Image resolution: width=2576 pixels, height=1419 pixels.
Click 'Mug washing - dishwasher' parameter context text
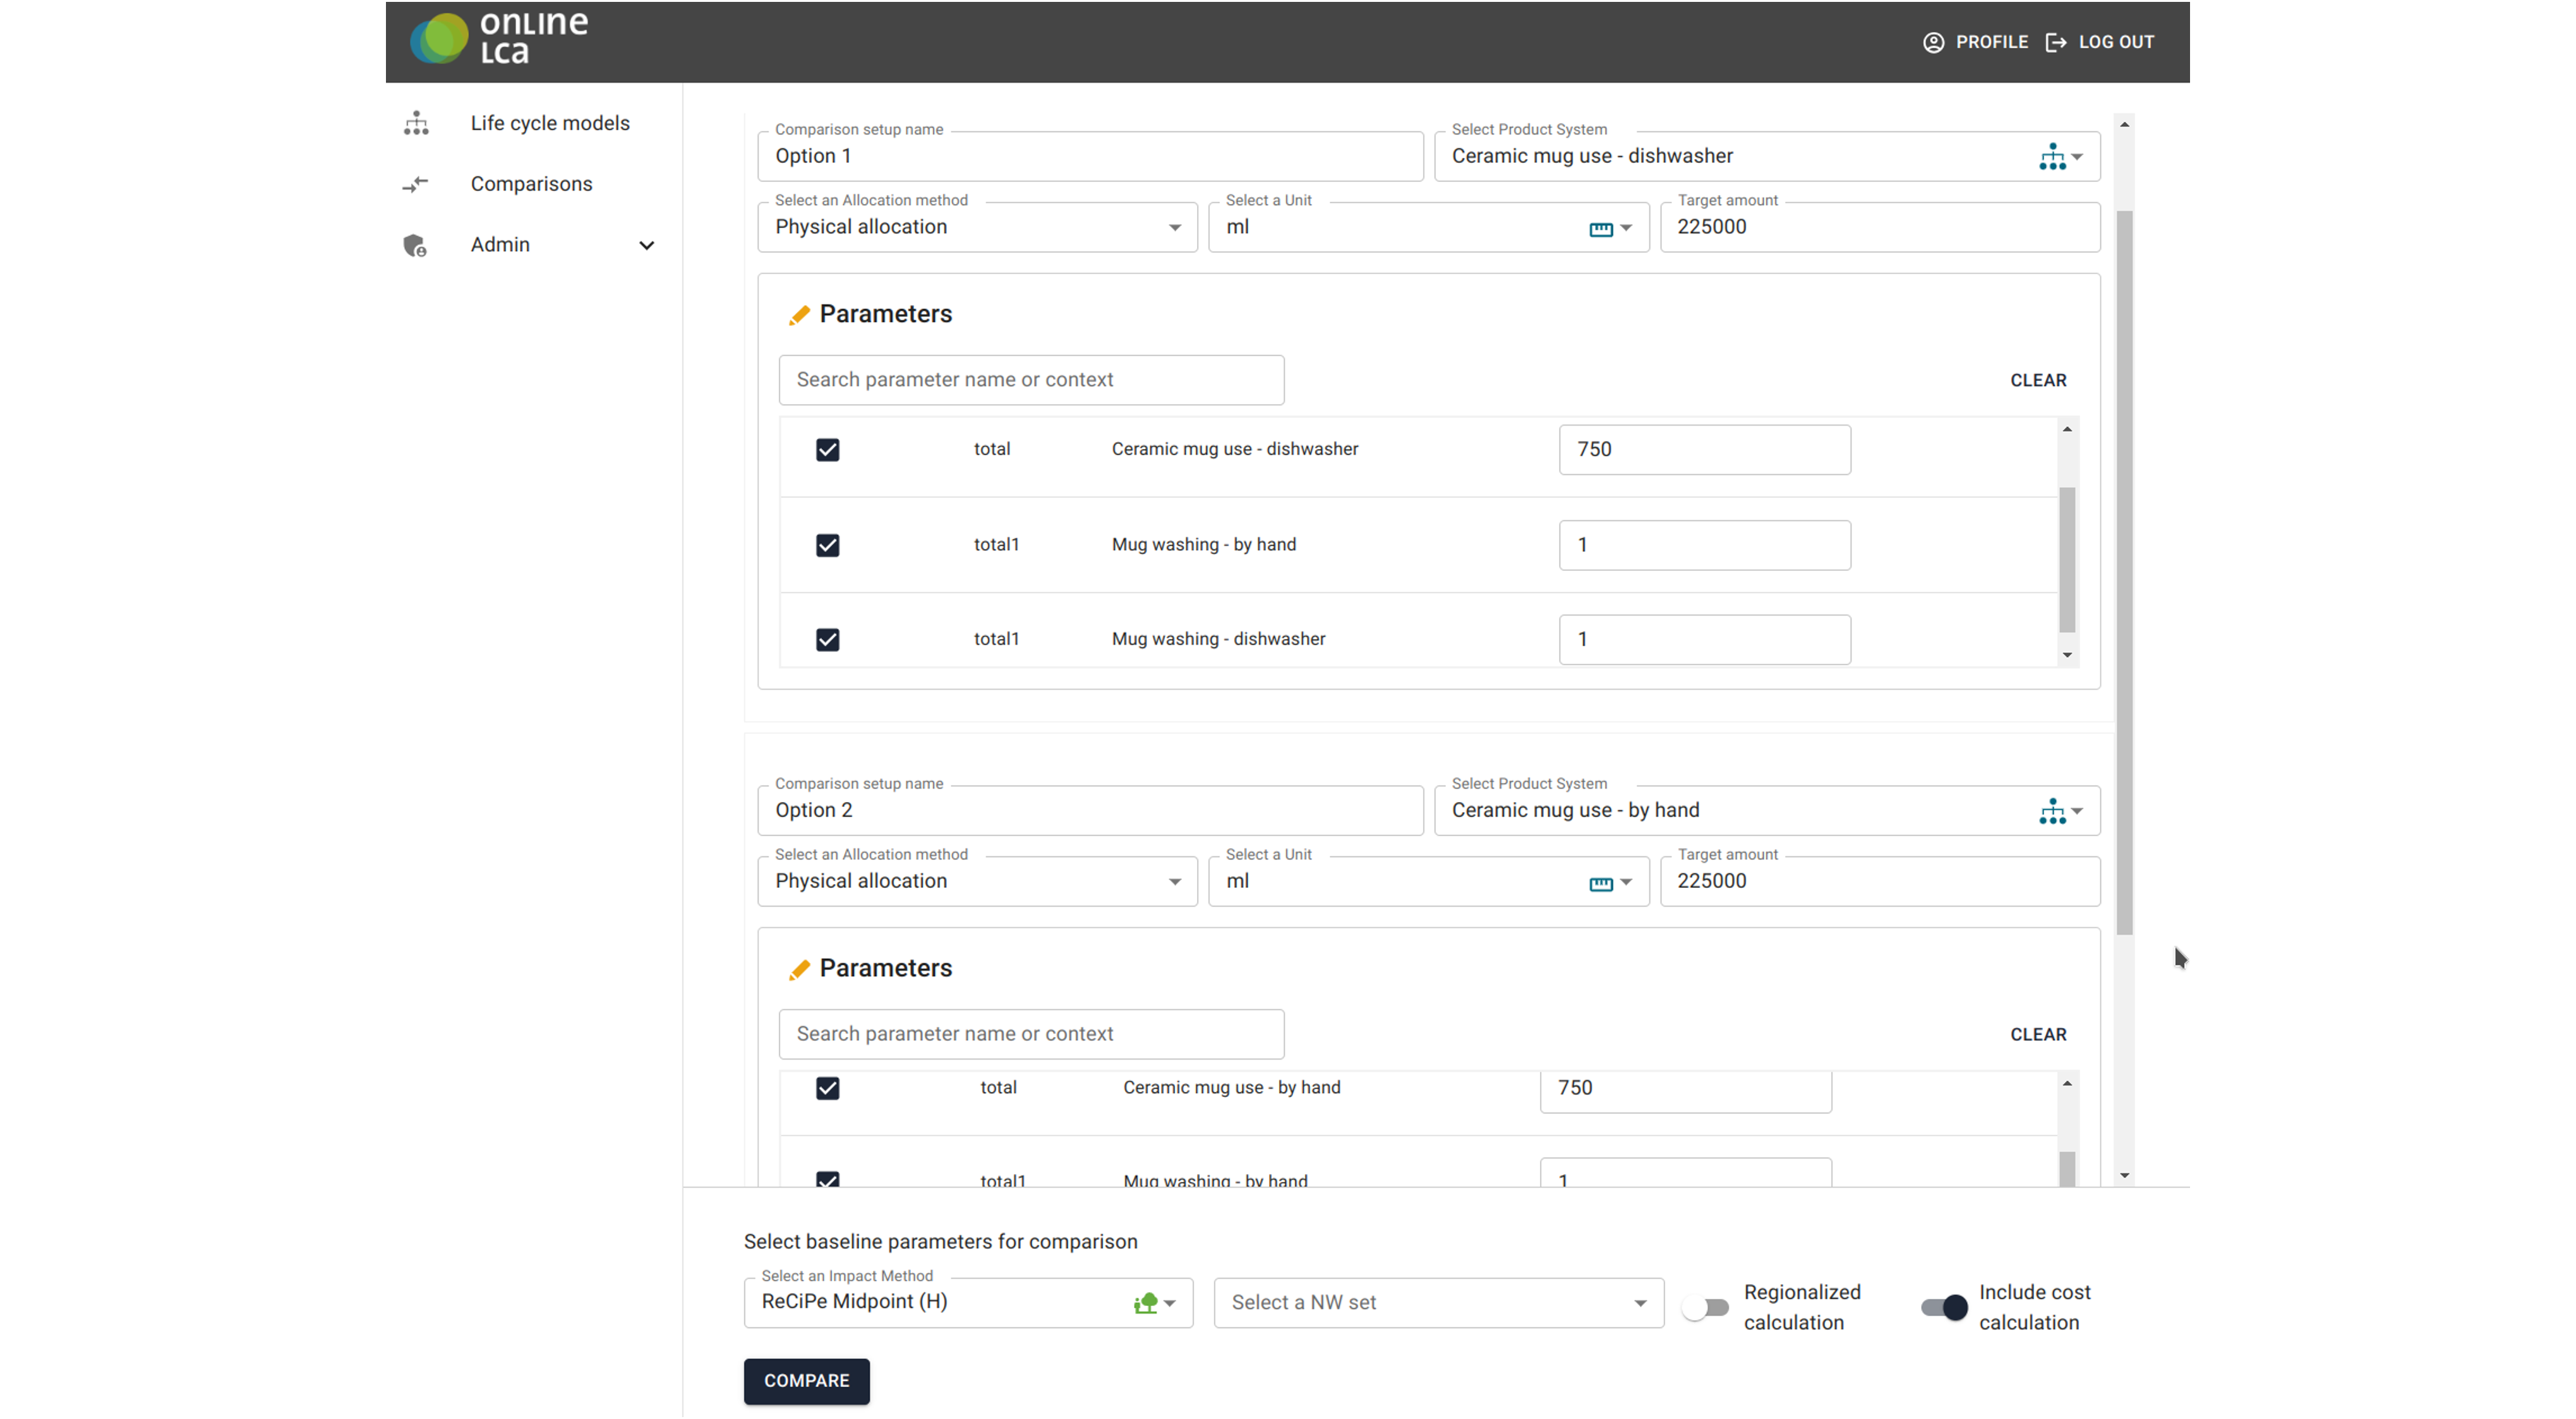pyautogui.click(x=1218, y=639)
